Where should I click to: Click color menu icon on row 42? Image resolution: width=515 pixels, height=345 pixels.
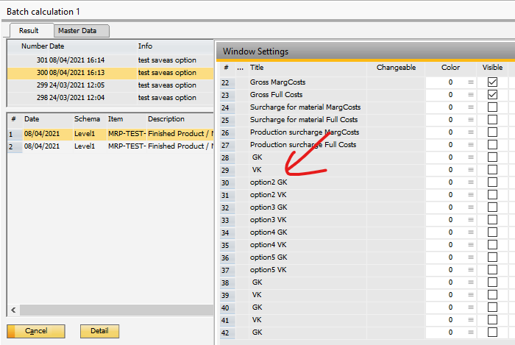[471, 332]
